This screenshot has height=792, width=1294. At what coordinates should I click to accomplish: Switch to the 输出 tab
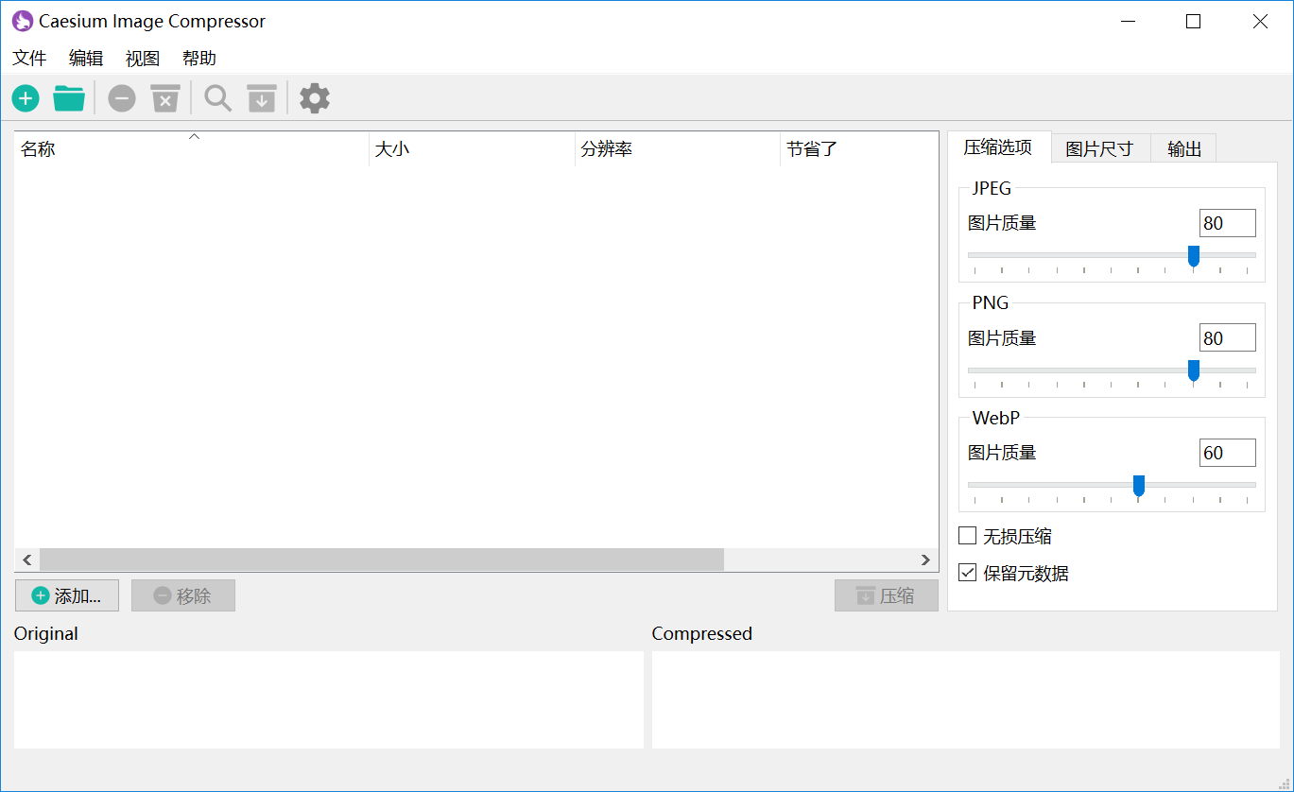pyautogui.click(x=1183, y=148)
